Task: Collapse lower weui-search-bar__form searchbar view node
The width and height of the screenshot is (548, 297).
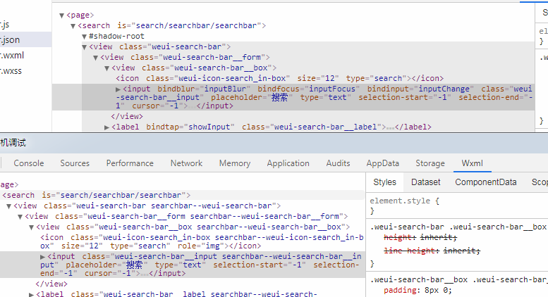Action: pyautogui.click(x=20, y=217)
